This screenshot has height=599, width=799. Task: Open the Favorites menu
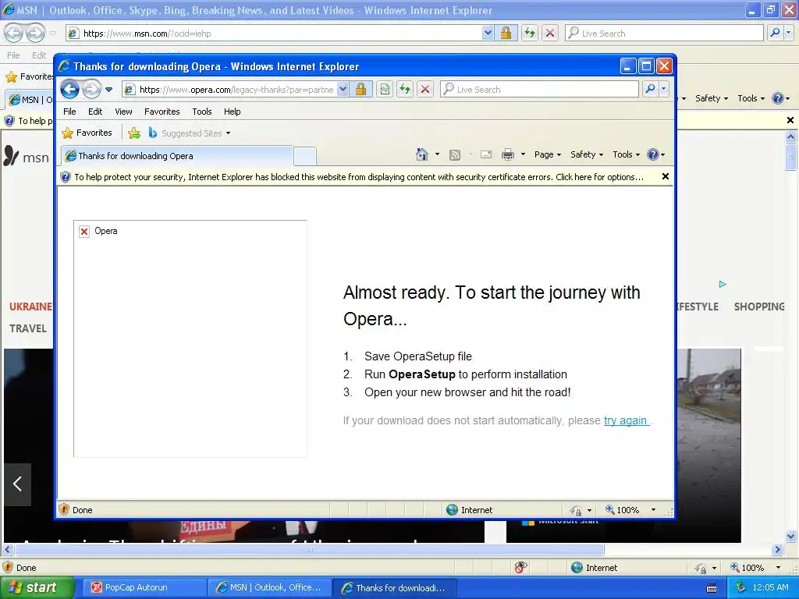click(x=162, y=112)
